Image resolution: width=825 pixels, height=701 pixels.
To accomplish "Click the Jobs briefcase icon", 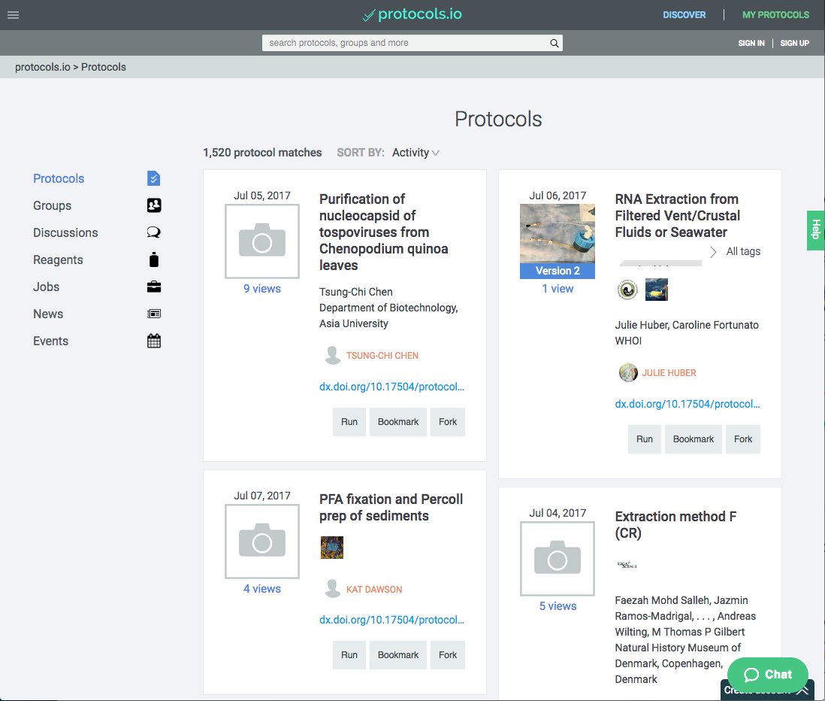I will (153, 287).
